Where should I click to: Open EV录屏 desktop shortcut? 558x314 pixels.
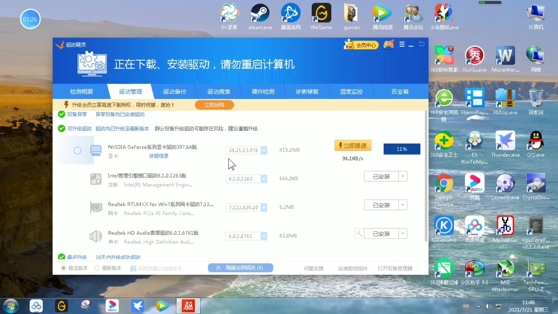tap(229, 17)
